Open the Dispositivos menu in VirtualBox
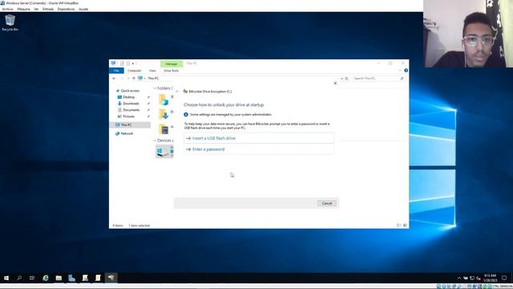 click(x=66, y=9)
